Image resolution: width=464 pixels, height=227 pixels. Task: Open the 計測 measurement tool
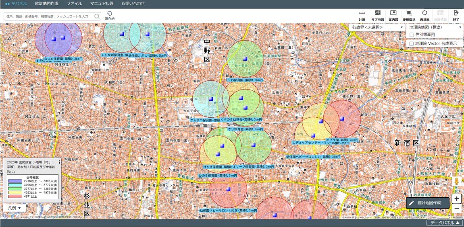362,16
